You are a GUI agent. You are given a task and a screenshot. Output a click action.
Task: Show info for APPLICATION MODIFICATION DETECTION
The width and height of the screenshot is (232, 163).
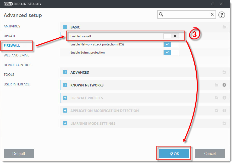(224, 110)
